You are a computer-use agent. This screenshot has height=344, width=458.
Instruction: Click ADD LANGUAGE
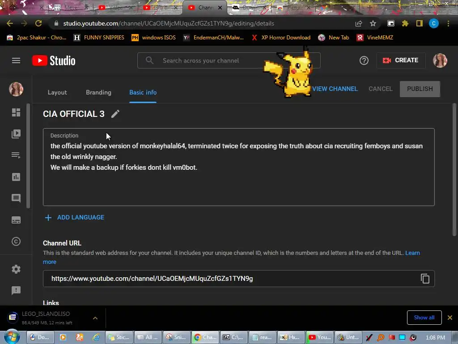pos(75,217)
